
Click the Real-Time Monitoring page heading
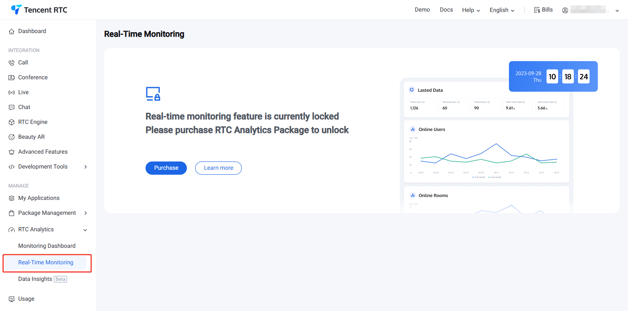pos(144,34)
